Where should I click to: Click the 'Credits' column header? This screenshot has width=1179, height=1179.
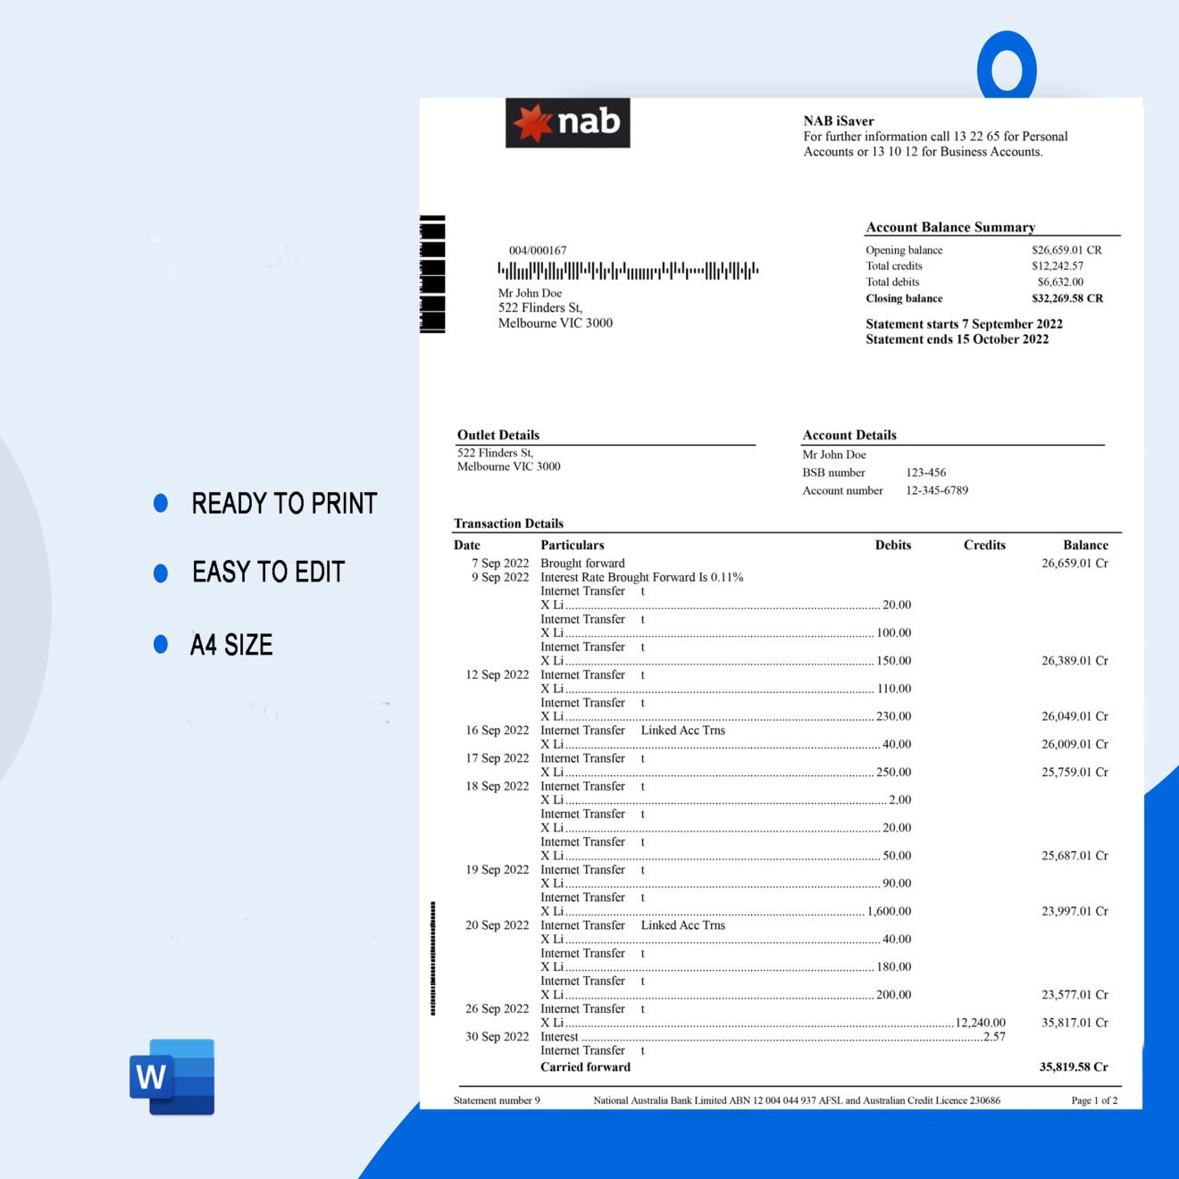click(984, 545)
